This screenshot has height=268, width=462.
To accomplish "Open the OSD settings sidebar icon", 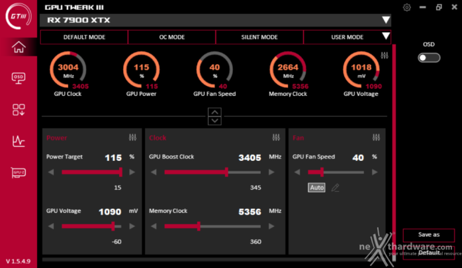I will coord(19,78).
